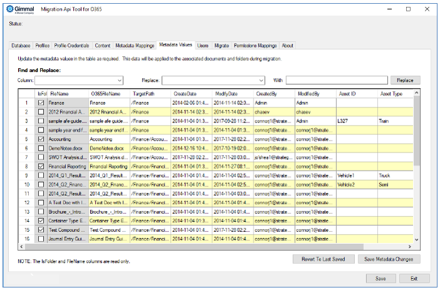This screenshot has width=440, height=290.
Task: Click Save Metadata Changes
Action: coord(388,259)
